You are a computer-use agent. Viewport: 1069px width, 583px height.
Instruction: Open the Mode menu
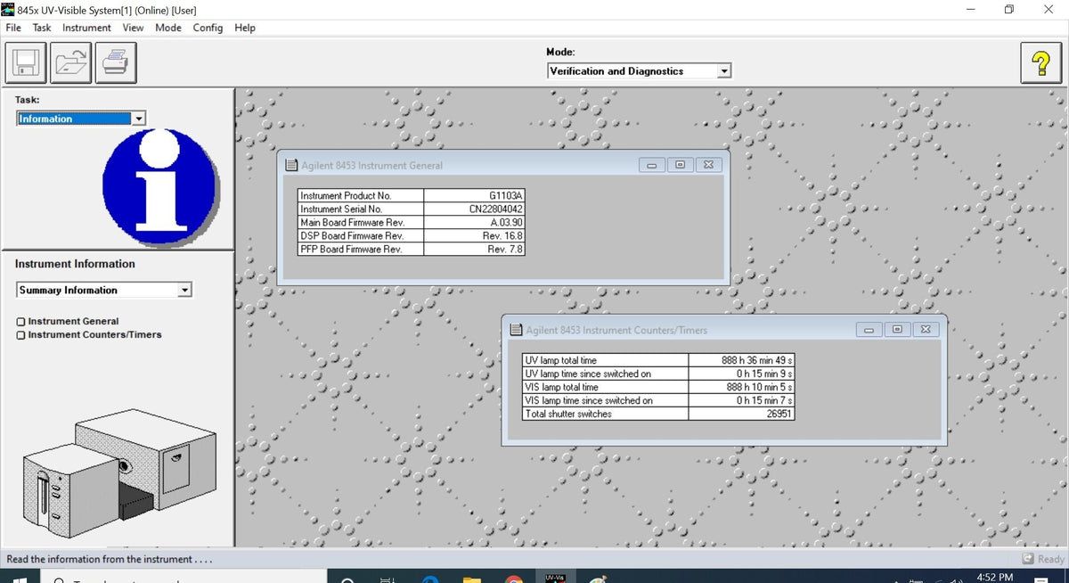pos(168,28)
